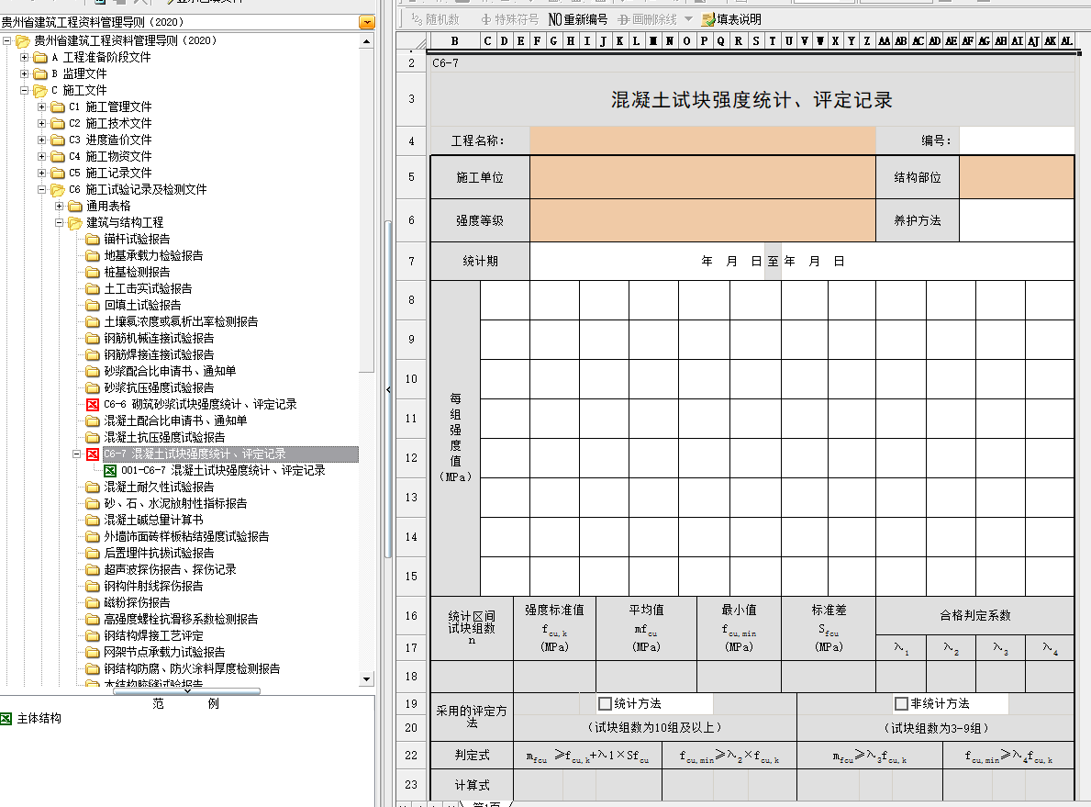Open 钢筋焊接连接试验报告 folder
1091x807 pixels.
click(x=159, y=355)
